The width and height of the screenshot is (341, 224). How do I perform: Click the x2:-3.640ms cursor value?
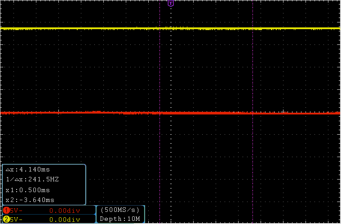(x=30, y=200)
